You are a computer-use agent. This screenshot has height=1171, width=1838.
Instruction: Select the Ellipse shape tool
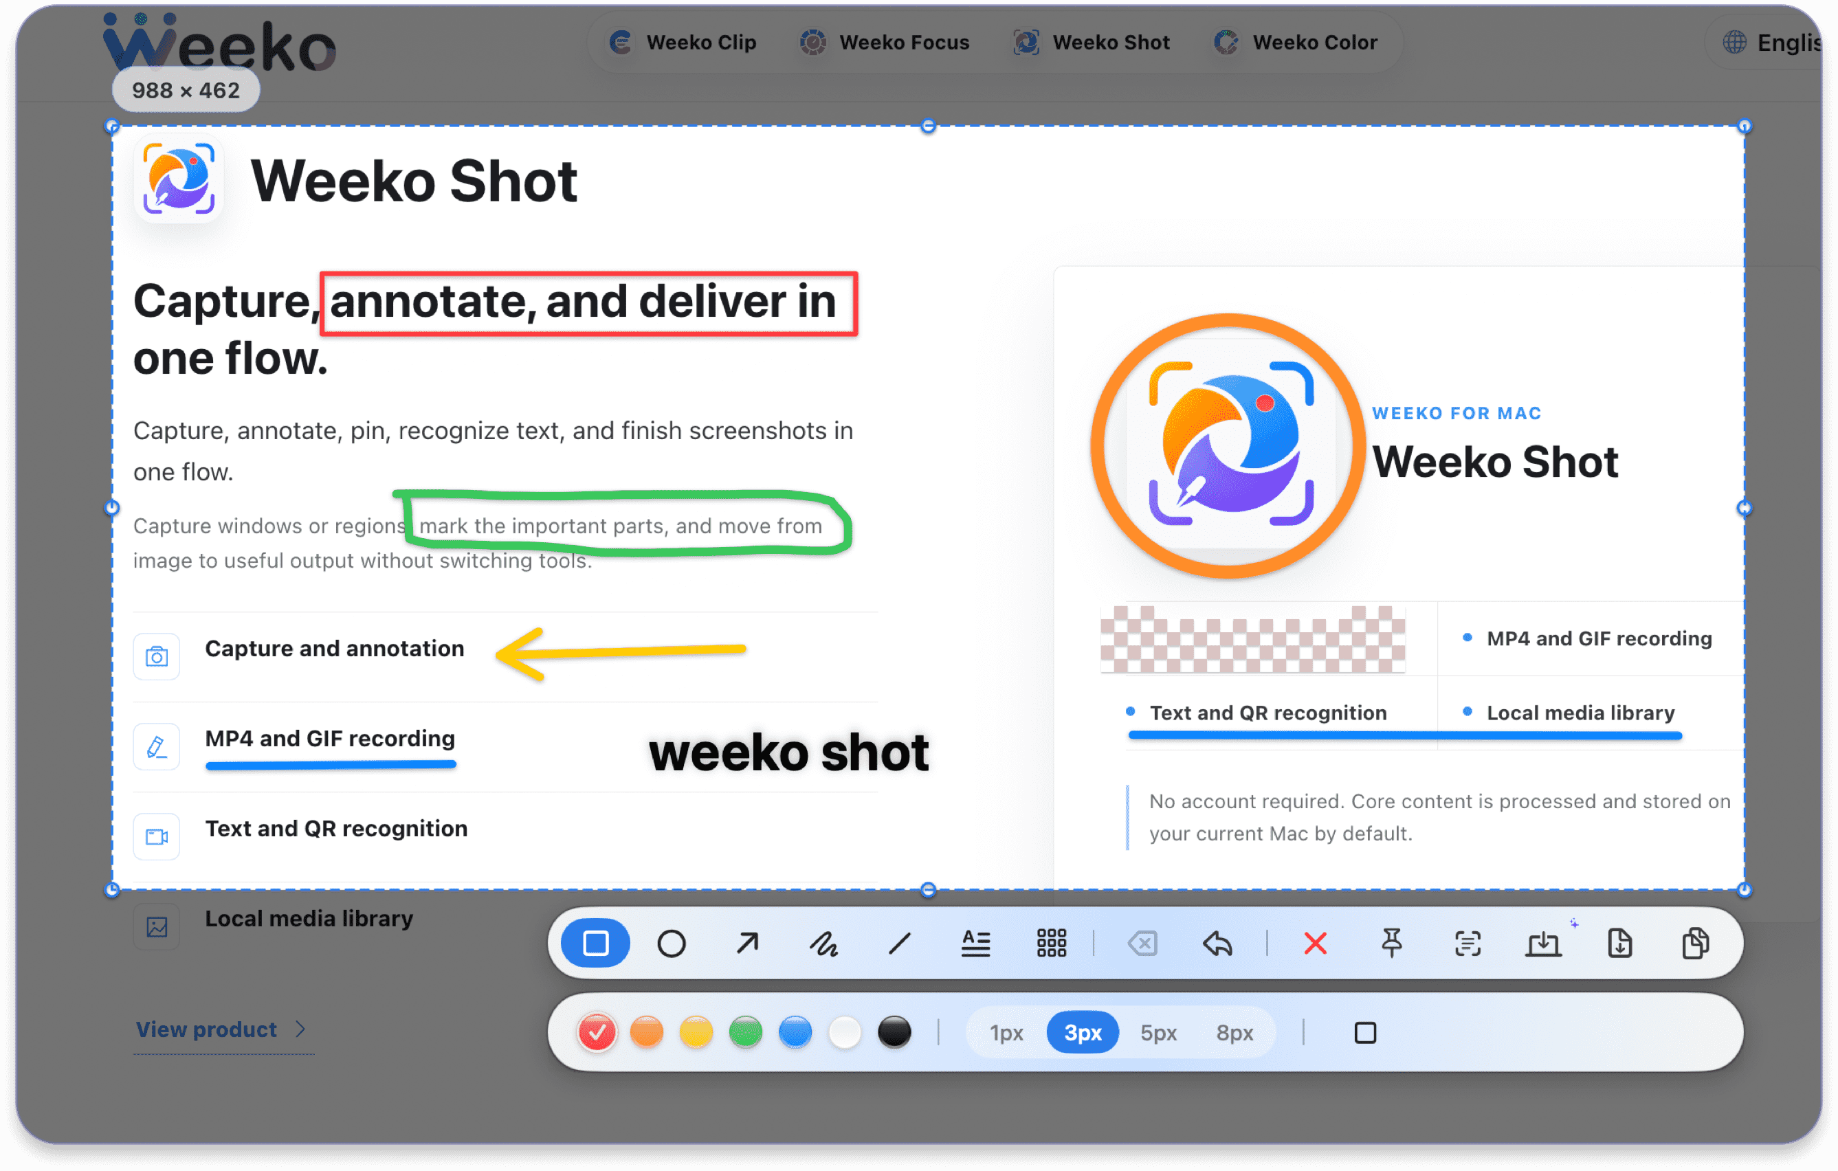(671, 944)
